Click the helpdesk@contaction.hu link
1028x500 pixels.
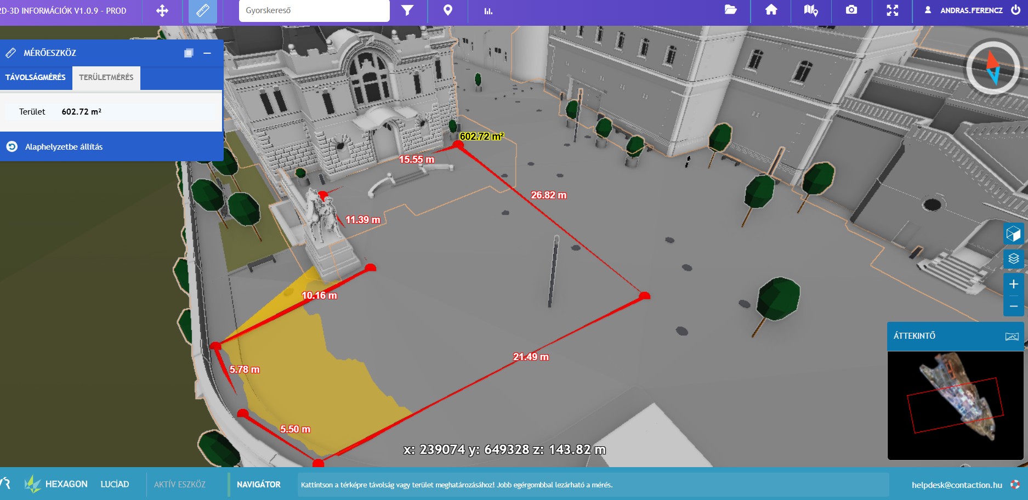[957, 485]
